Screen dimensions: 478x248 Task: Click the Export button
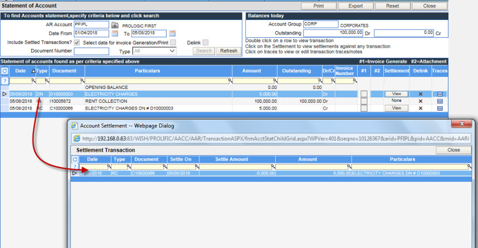(355, 6)
